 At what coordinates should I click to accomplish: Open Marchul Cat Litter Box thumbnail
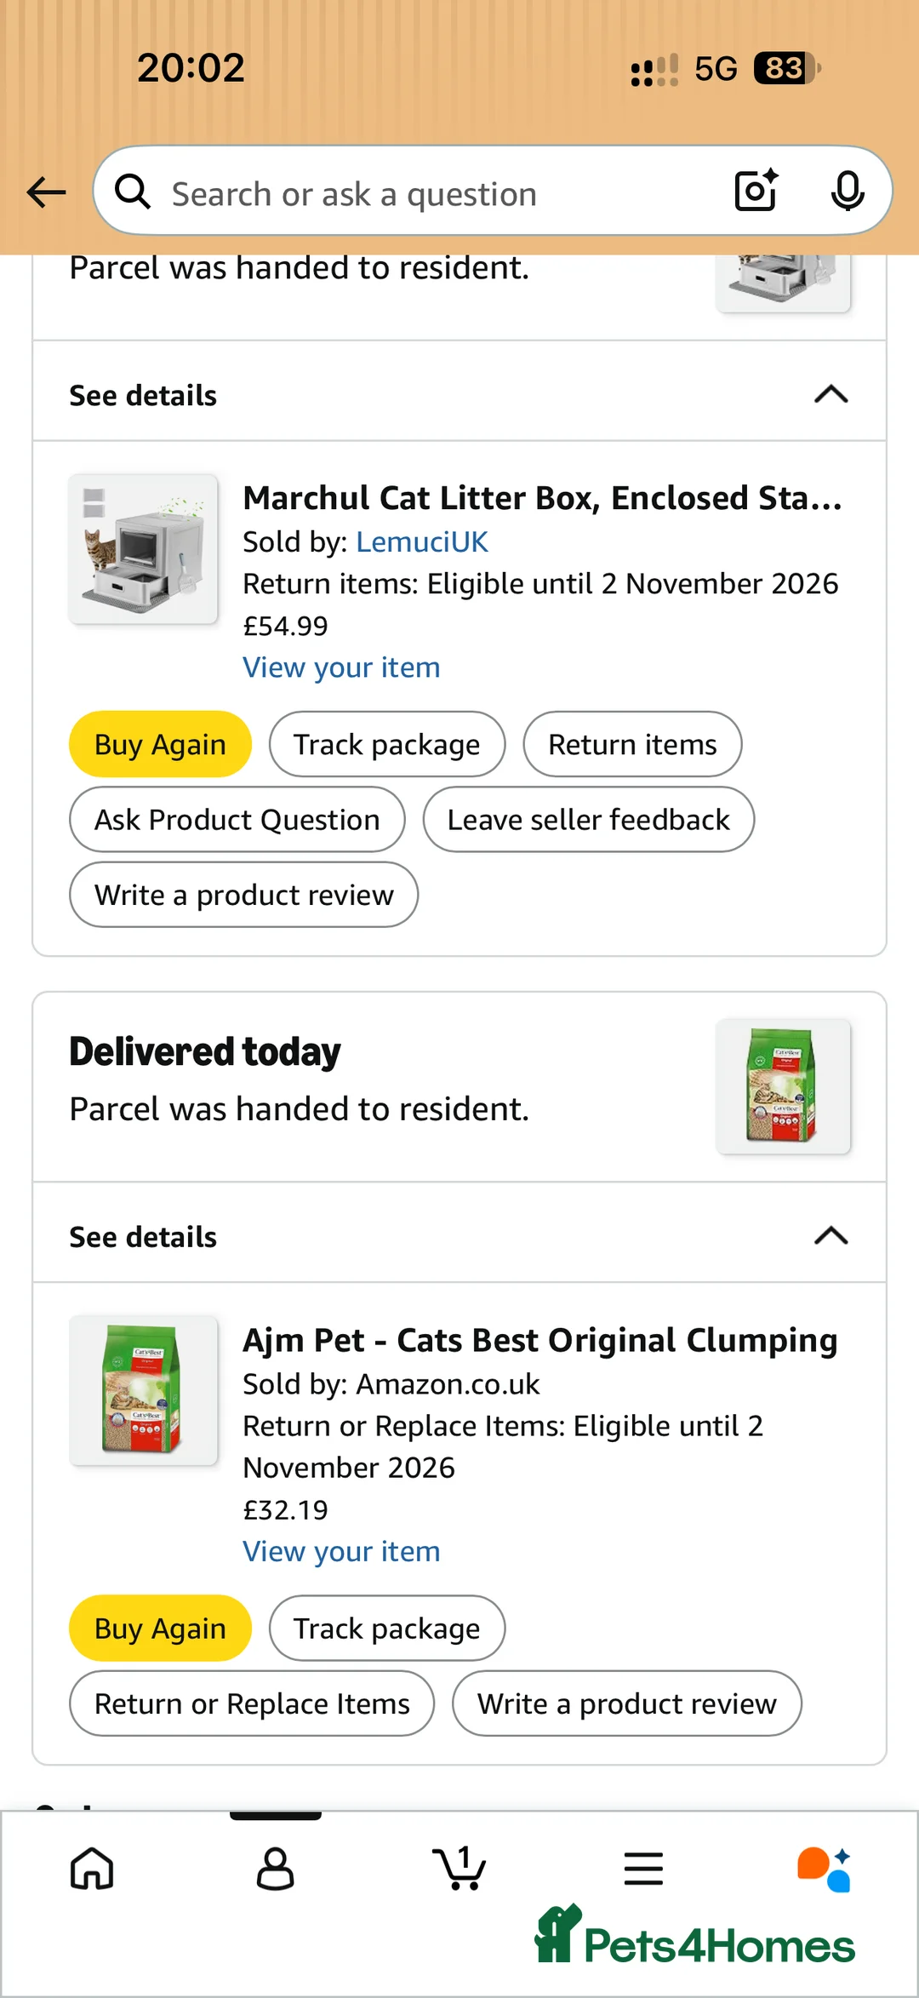pyautogui.click(x=143, y=549)
